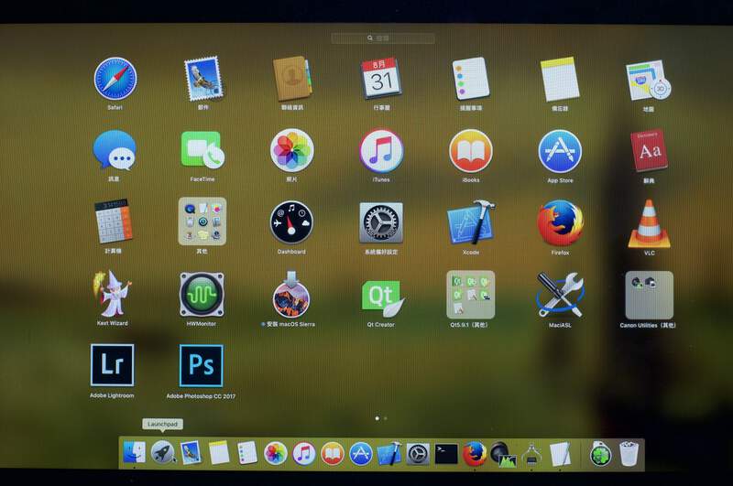Switch to the second Launchpad page dot
The image size is (733, 486).
(x=385, y=418)
